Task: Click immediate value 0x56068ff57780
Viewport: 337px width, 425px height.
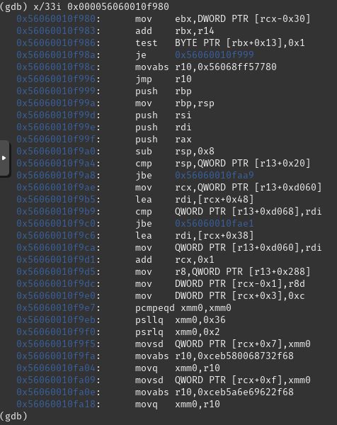Action: 237,67
